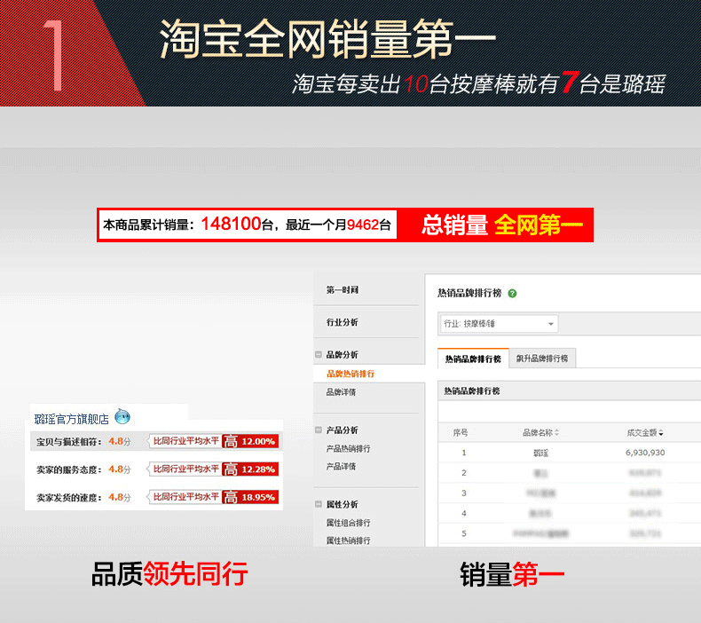This screenshot has height=623, width=701.
Task: Open 行业分析 in the sidebar
Action: click(x=342, y=322)
